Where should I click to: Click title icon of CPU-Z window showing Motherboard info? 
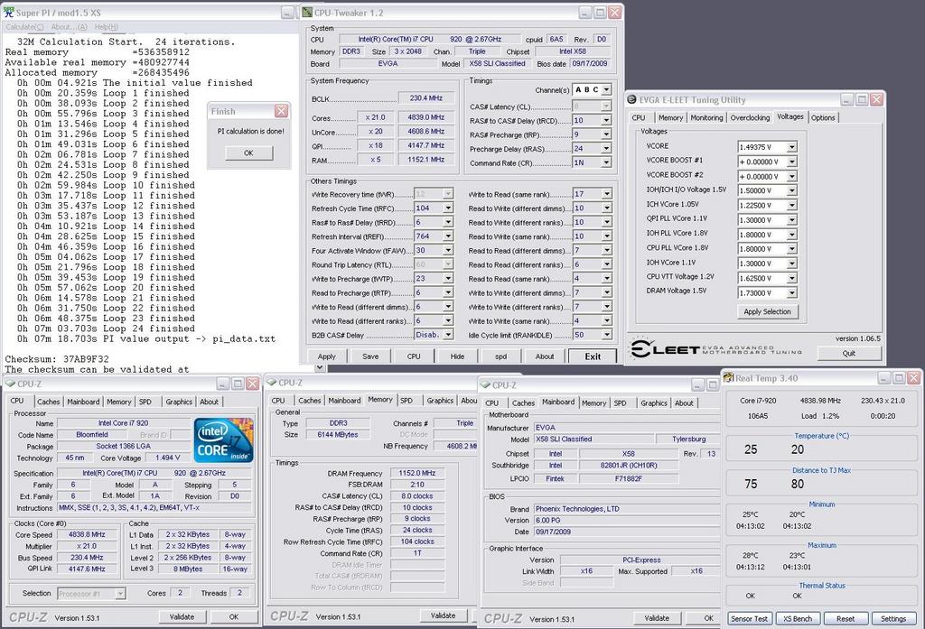point(486,385)
